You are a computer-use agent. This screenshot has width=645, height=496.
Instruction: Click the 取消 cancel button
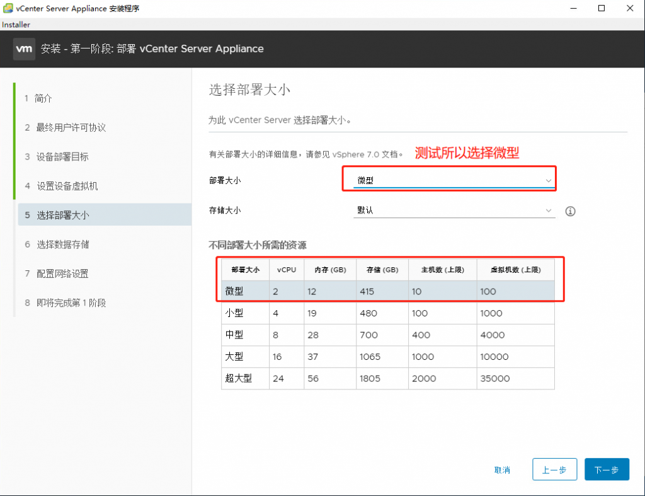pos(502,470)
